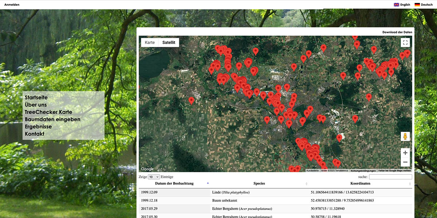Image resolution: width=437 pixels, height=218 pixels.
Task: Zoom in on the map
Action: [405, 153]
